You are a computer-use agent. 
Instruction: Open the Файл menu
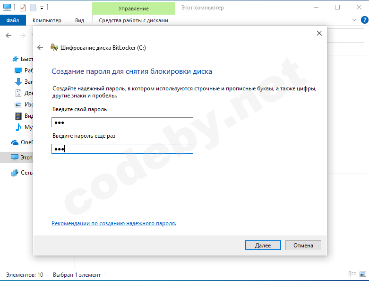13,20
